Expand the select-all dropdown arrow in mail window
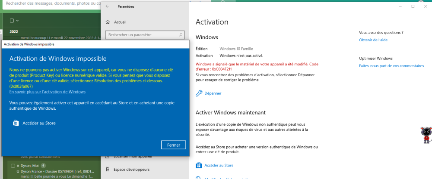 click(x=17, y=21)
